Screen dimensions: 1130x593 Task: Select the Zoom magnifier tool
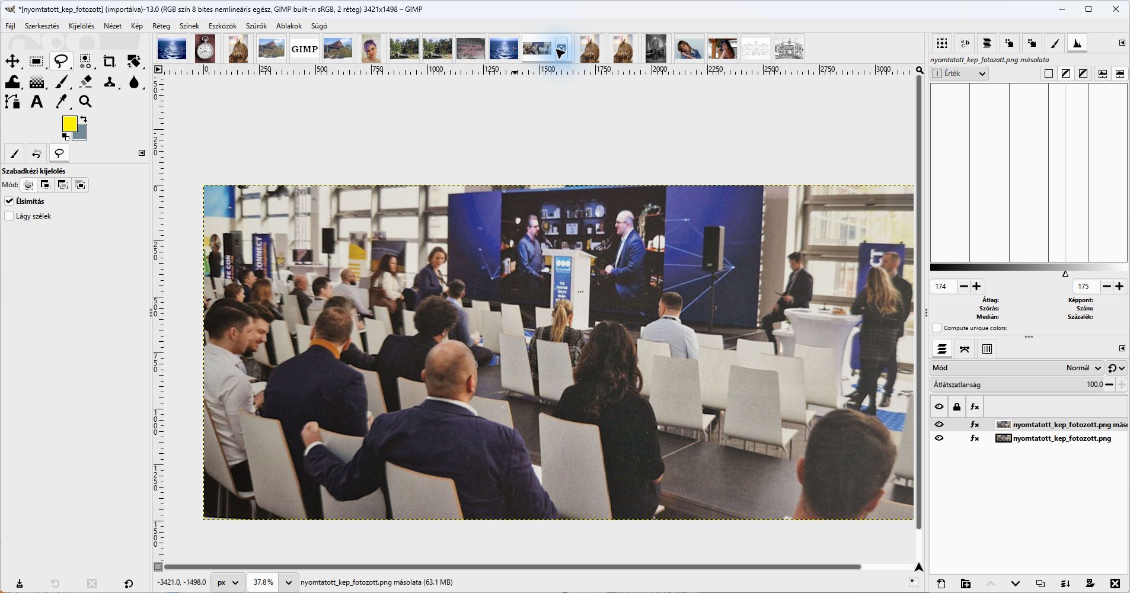85,102
